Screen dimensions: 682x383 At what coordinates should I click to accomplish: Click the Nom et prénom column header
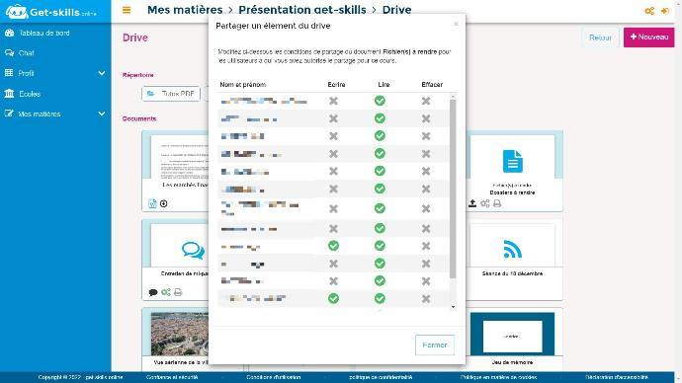pos(243,85)
